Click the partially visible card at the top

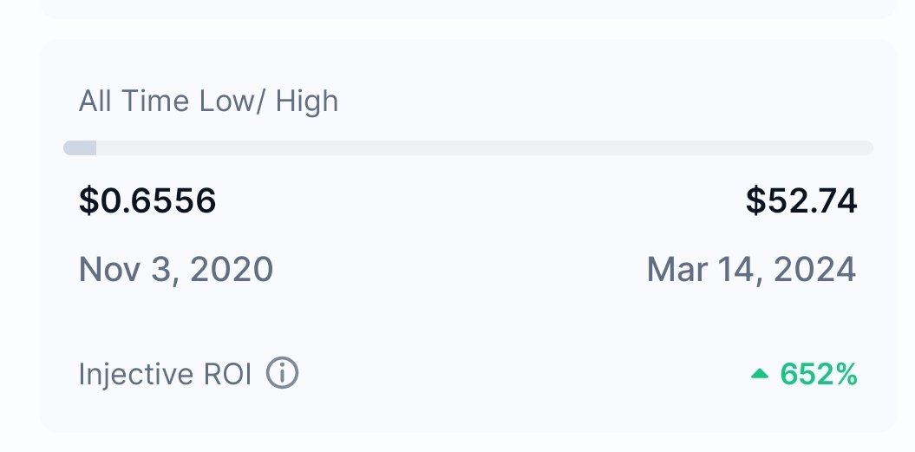click(468, 9)
